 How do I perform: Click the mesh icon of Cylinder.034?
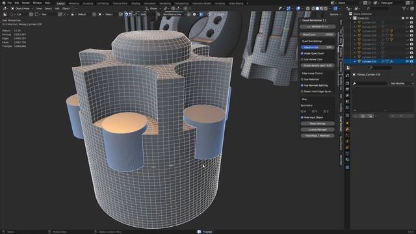(x=359, y=62)
